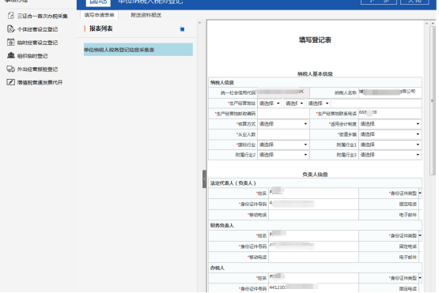This screenshot has width=439, height=293.
Task: Click the 统一社会信用代码 field
Action: [283, 92]
